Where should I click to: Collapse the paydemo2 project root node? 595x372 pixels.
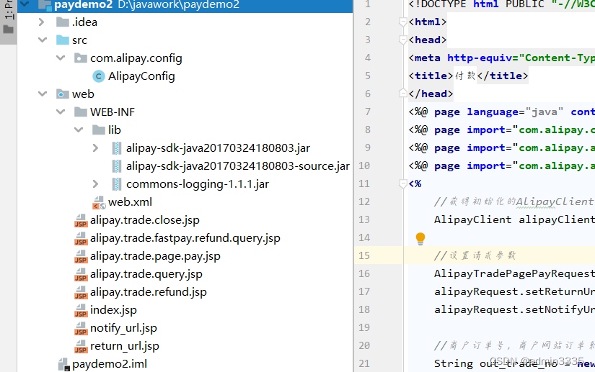[x=25, y=4]
